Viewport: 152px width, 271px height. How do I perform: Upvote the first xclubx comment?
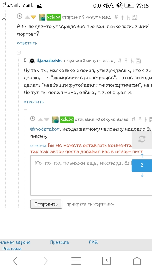(x=27, y=17)
